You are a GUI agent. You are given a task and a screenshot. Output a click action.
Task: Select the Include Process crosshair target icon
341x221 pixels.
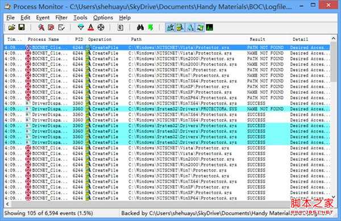pyautogui.click(x=101, y=27)
